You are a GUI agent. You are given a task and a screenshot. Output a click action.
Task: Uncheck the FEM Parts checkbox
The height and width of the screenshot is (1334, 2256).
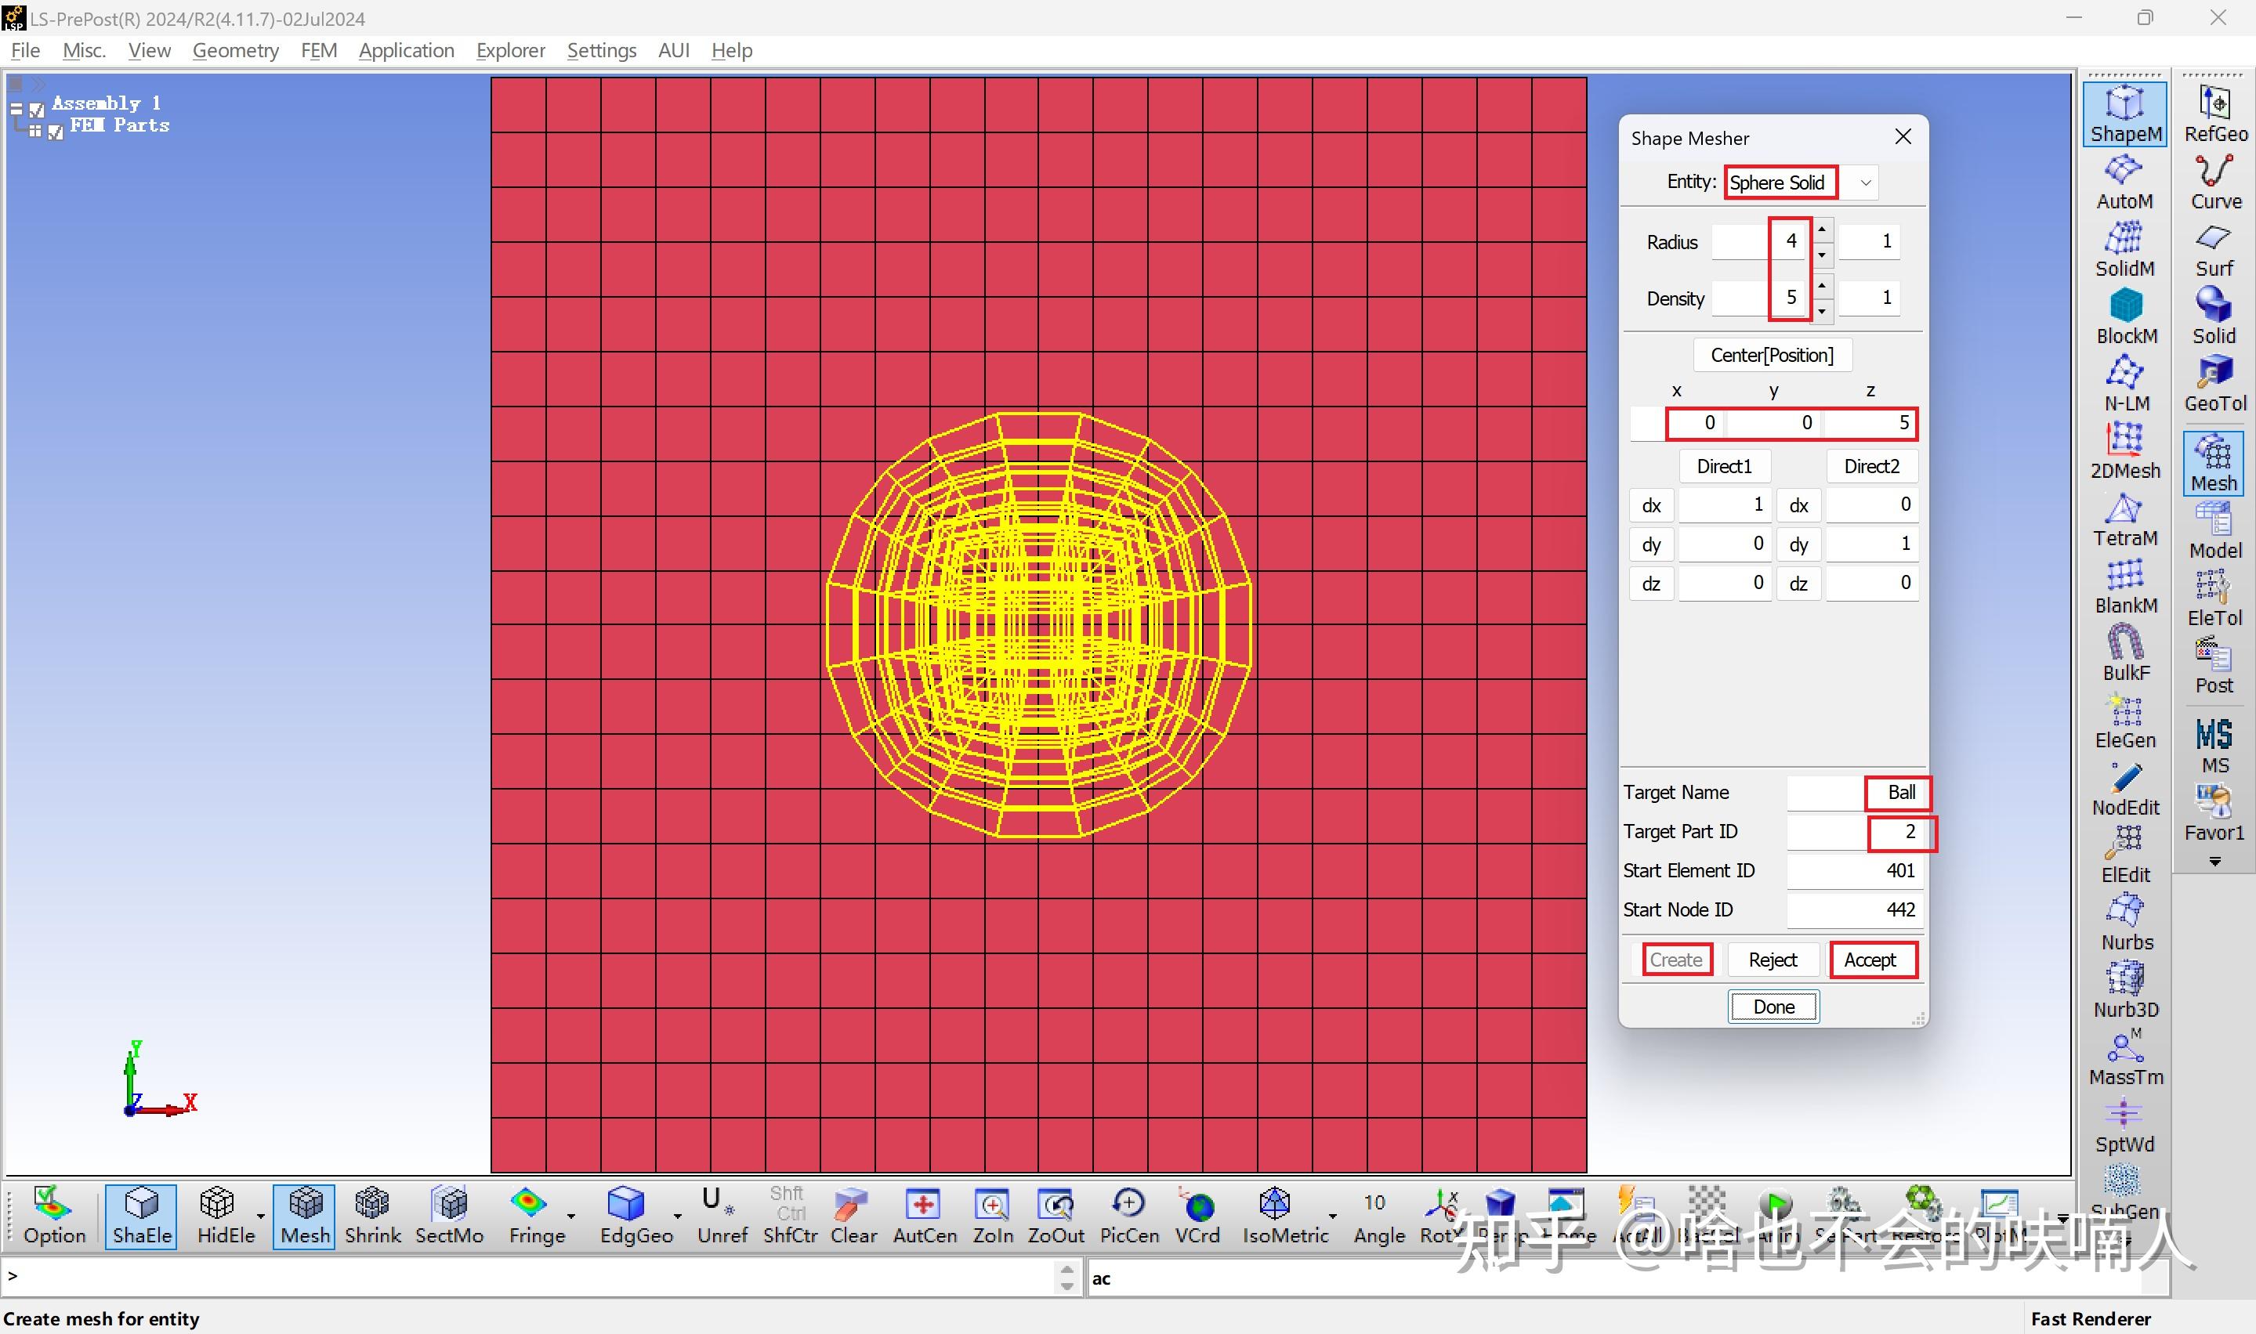click(x=55, y=132)
